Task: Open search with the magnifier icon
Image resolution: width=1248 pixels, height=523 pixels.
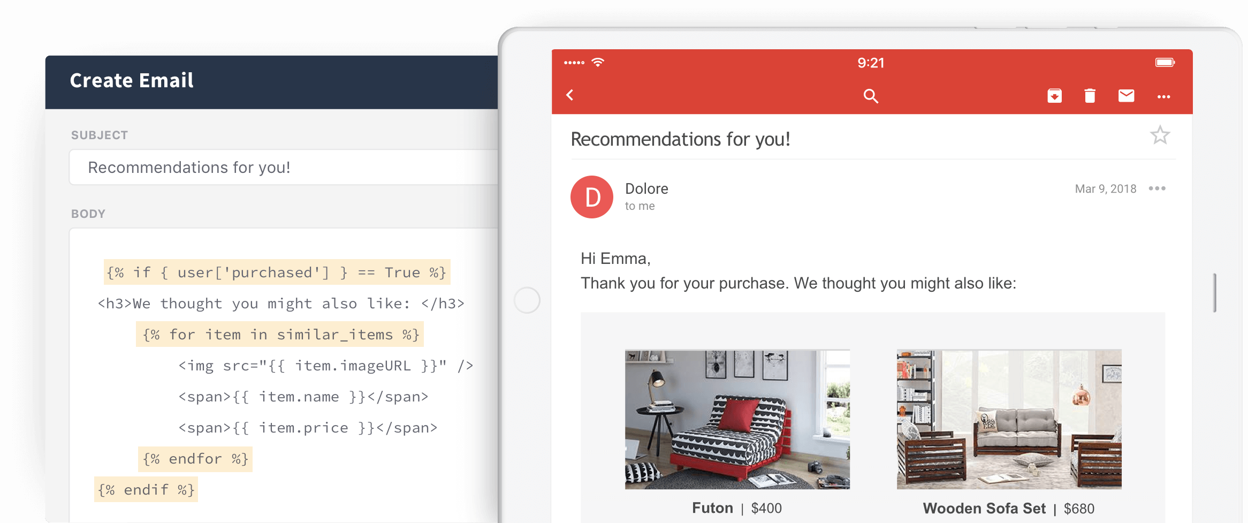Action: tap(871, 96)
